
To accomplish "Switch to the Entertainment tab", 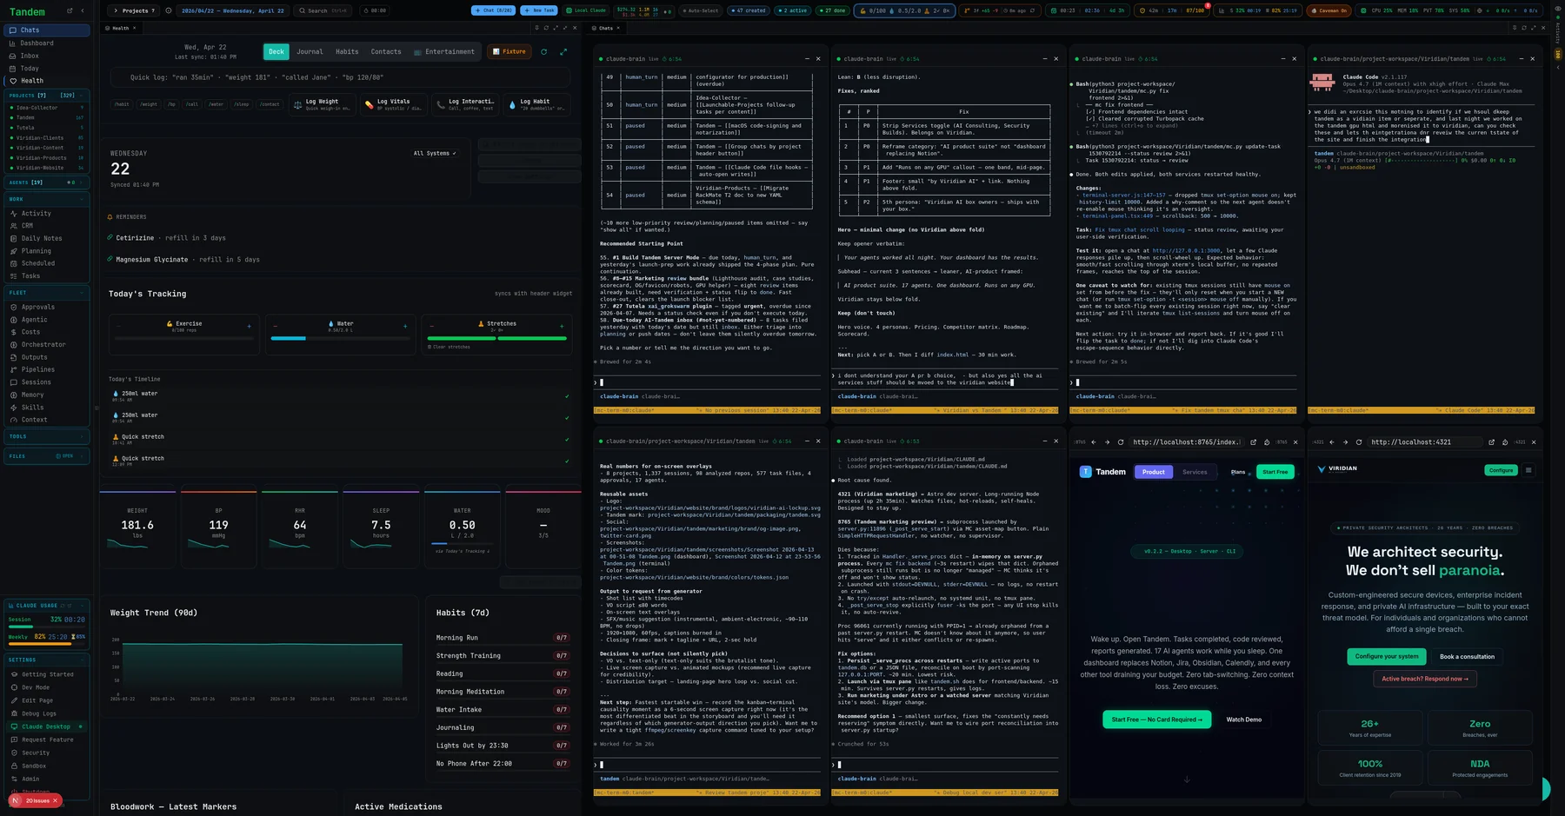I will 444,51.
